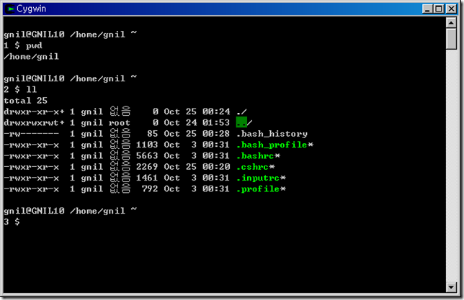Click the '.inputrc*' file name
This screenshot has height=300, width=464.
pyautogui.click(x=261, y=178)
